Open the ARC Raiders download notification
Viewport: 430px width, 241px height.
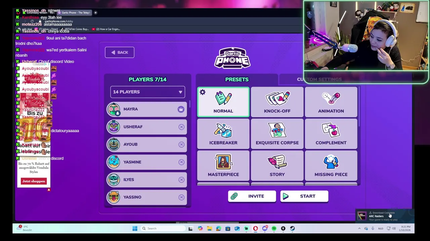[x=385, y=216]
